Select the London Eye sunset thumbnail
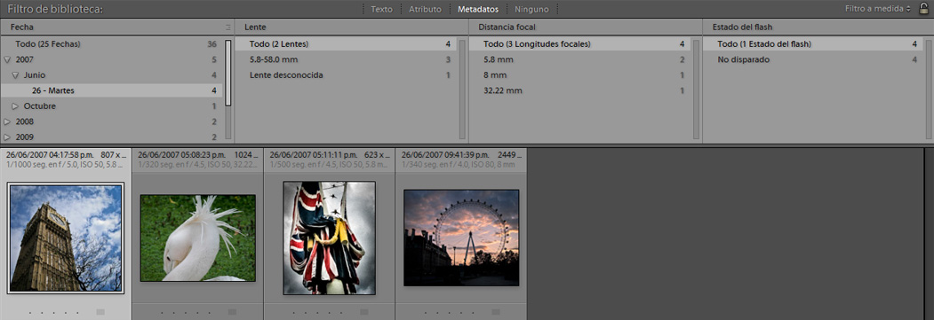Screen dimensions: 934x320 click(x=461, y=238)
